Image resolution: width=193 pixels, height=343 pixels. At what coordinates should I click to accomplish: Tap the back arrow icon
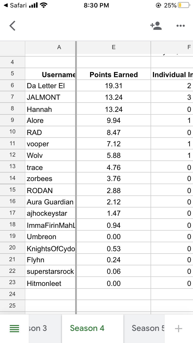pyautogui.click(x=12, y=26)
